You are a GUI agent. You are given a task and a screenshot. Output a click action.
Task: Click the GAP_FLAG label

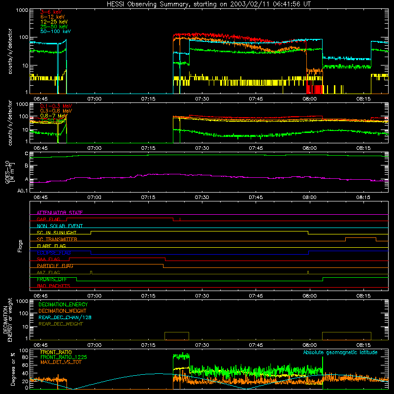click(48, 219)
